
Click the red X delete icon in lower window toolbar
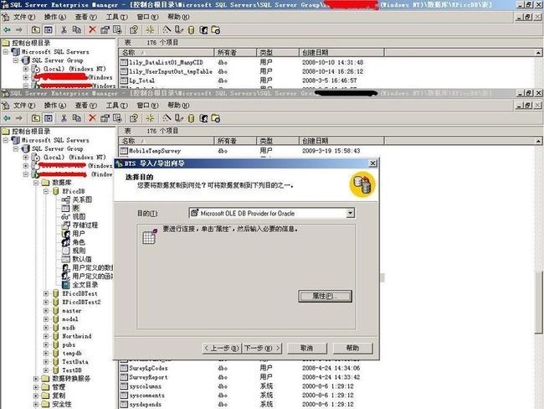[92, 118]
